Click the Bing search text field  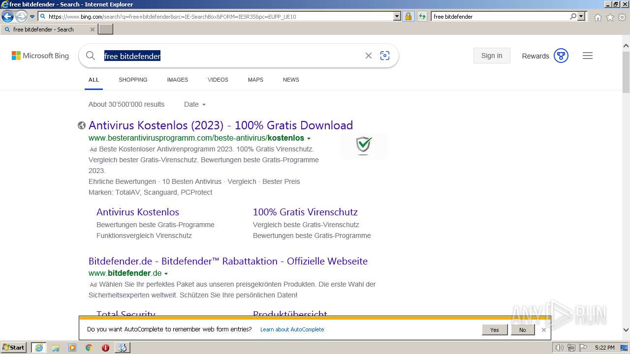tap(231, 56)
